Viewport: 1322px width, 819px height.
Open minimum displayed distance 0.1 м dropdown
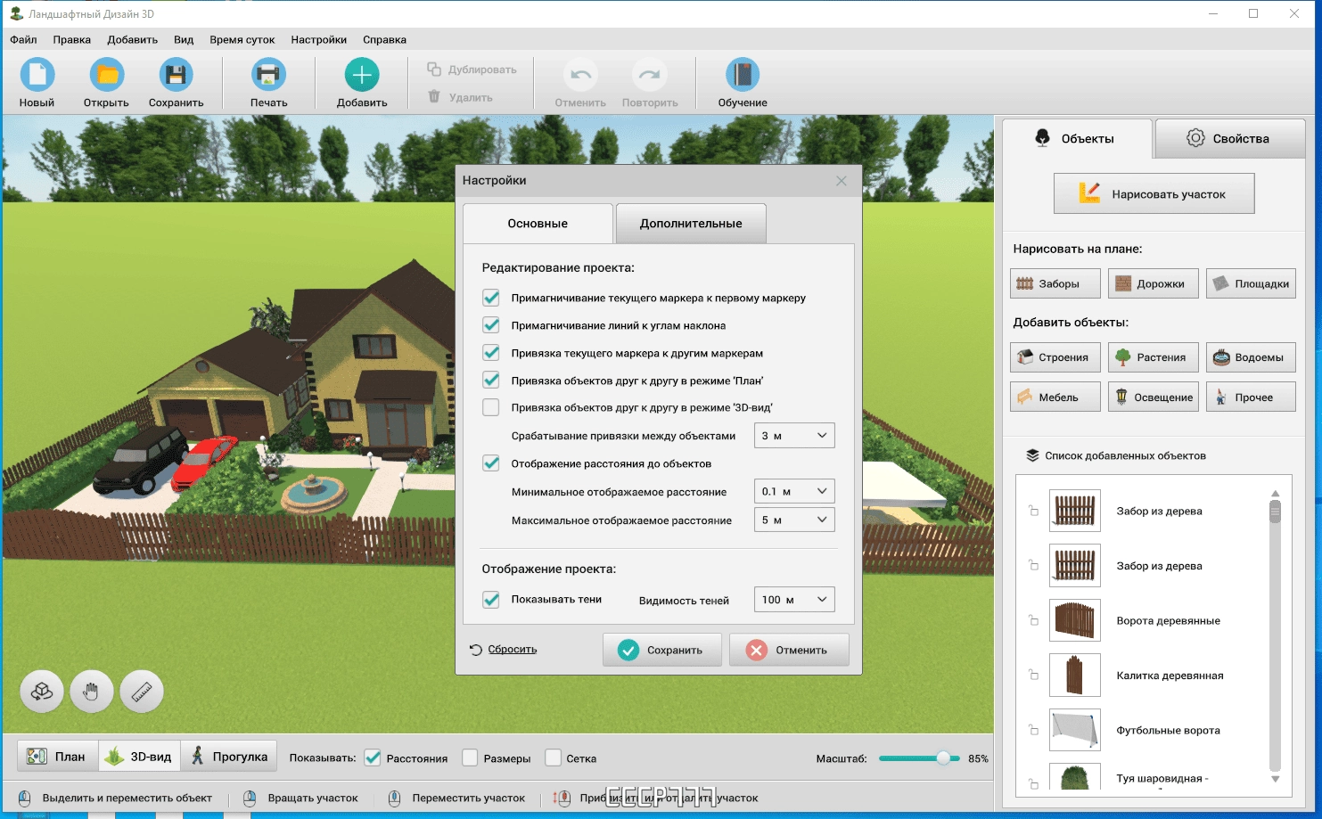point(794,491)
